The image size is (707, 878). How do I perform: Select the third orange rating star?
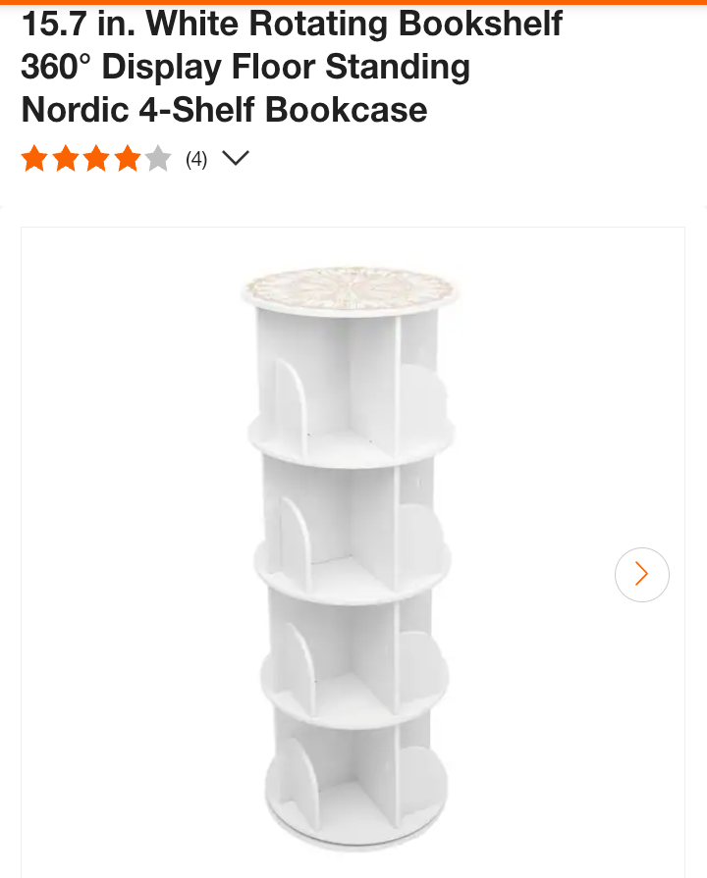click(x=97, y=159)
